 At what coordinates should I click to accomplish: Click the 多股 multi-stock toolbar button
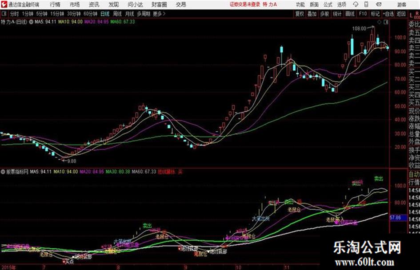(x=324, y=14)
